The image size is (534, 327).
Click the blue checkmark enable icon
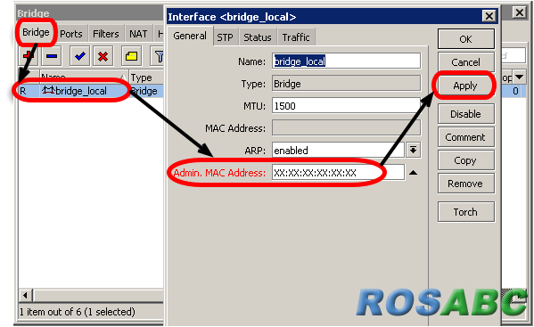click(x=79, y=56)
